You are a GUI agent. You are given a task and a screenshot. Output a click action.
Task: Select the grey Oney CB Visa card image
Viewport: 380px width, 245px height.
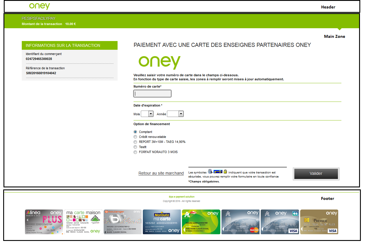280,222
